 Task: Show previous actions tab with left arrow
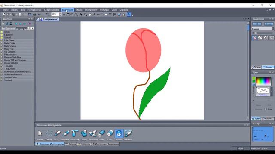(29, 28)
